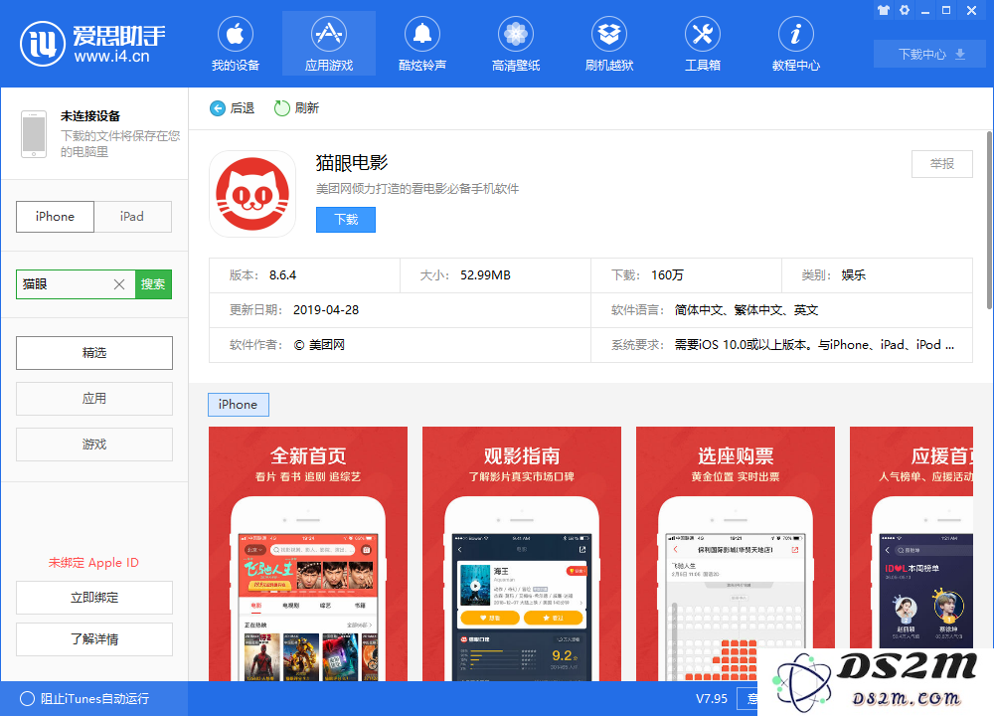
Task: Click the 后退 back arrow icon
Action: [x=218, y=108]
